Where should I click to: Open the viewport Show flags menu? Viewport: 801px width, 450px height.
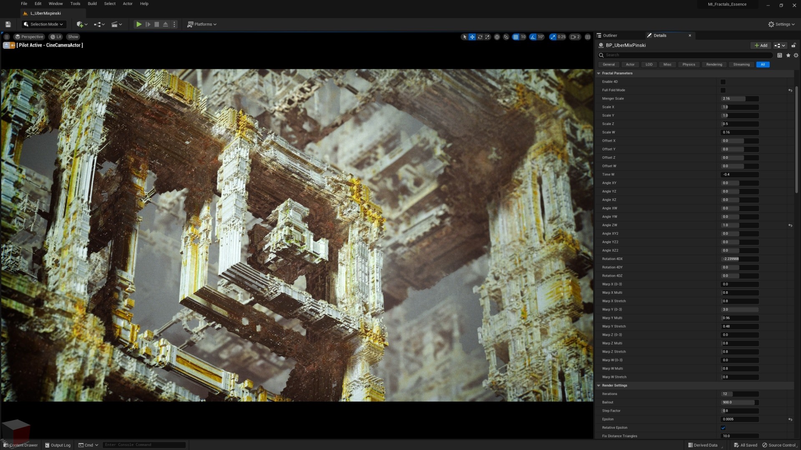coord(73,37)
